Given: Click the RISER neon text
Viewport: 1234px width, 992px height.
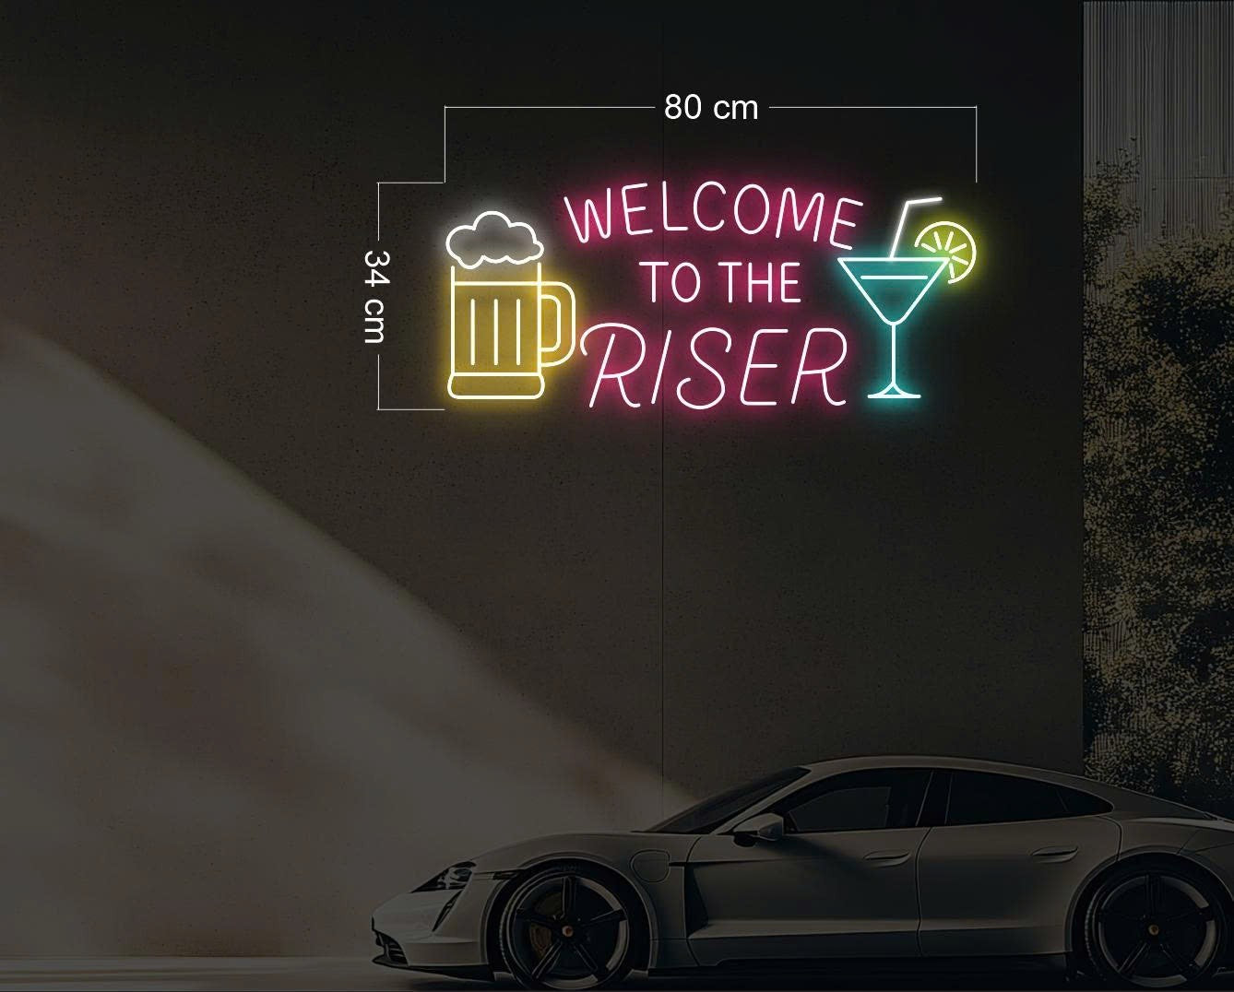Looking at the screenshot, I should [717, 369].
